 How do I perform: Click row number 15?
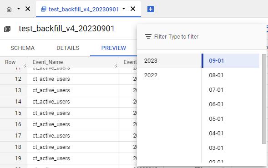click(18, 113)
